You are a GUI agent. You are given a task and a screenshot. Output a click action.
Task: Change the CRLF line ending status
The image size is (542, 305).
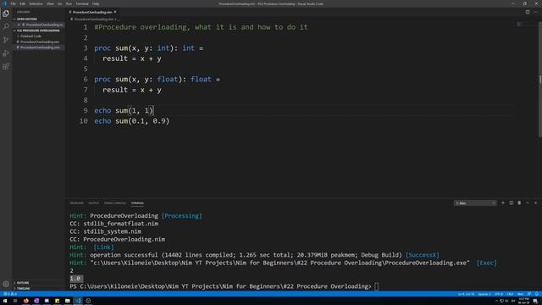pos(510,294)
